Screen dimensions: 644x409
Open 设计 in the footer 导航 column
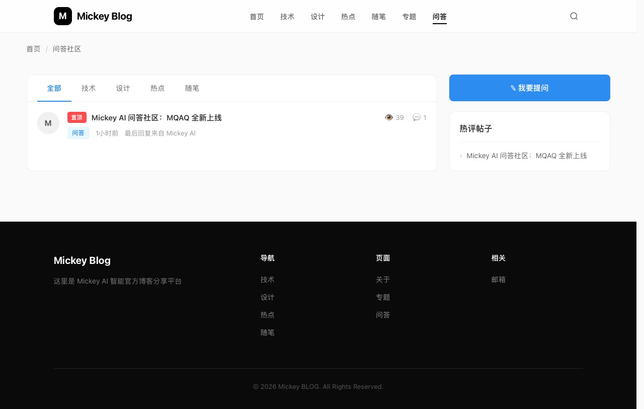click(268, 297)
